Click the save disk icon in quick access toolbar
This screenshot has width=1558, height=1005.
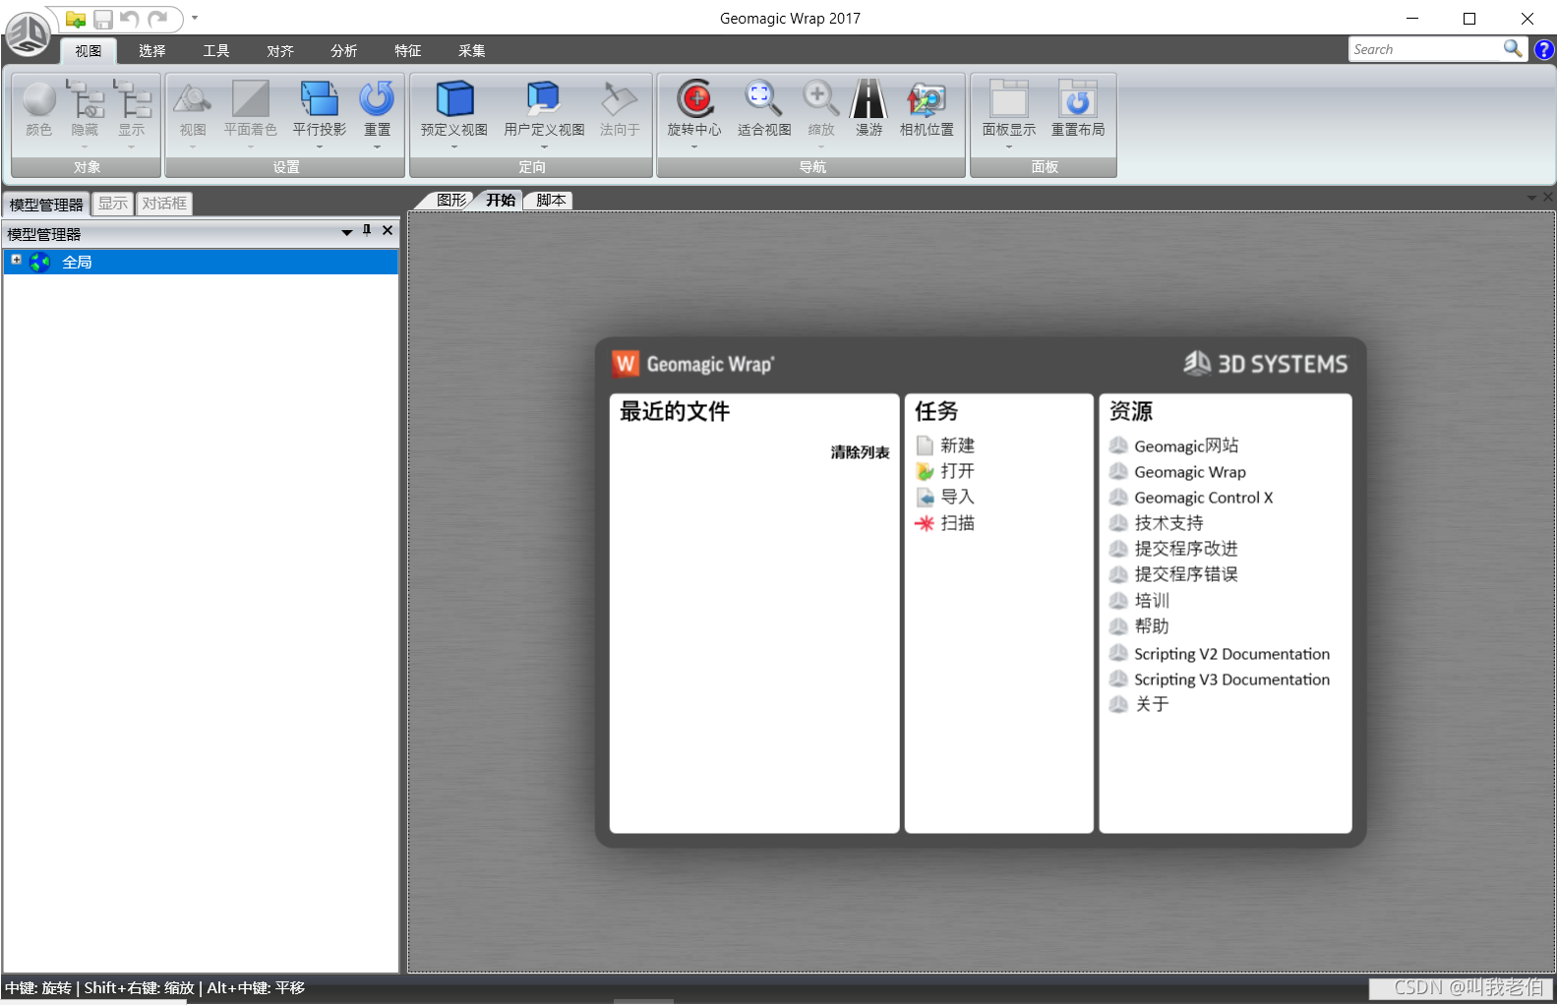tap(103, 19)
